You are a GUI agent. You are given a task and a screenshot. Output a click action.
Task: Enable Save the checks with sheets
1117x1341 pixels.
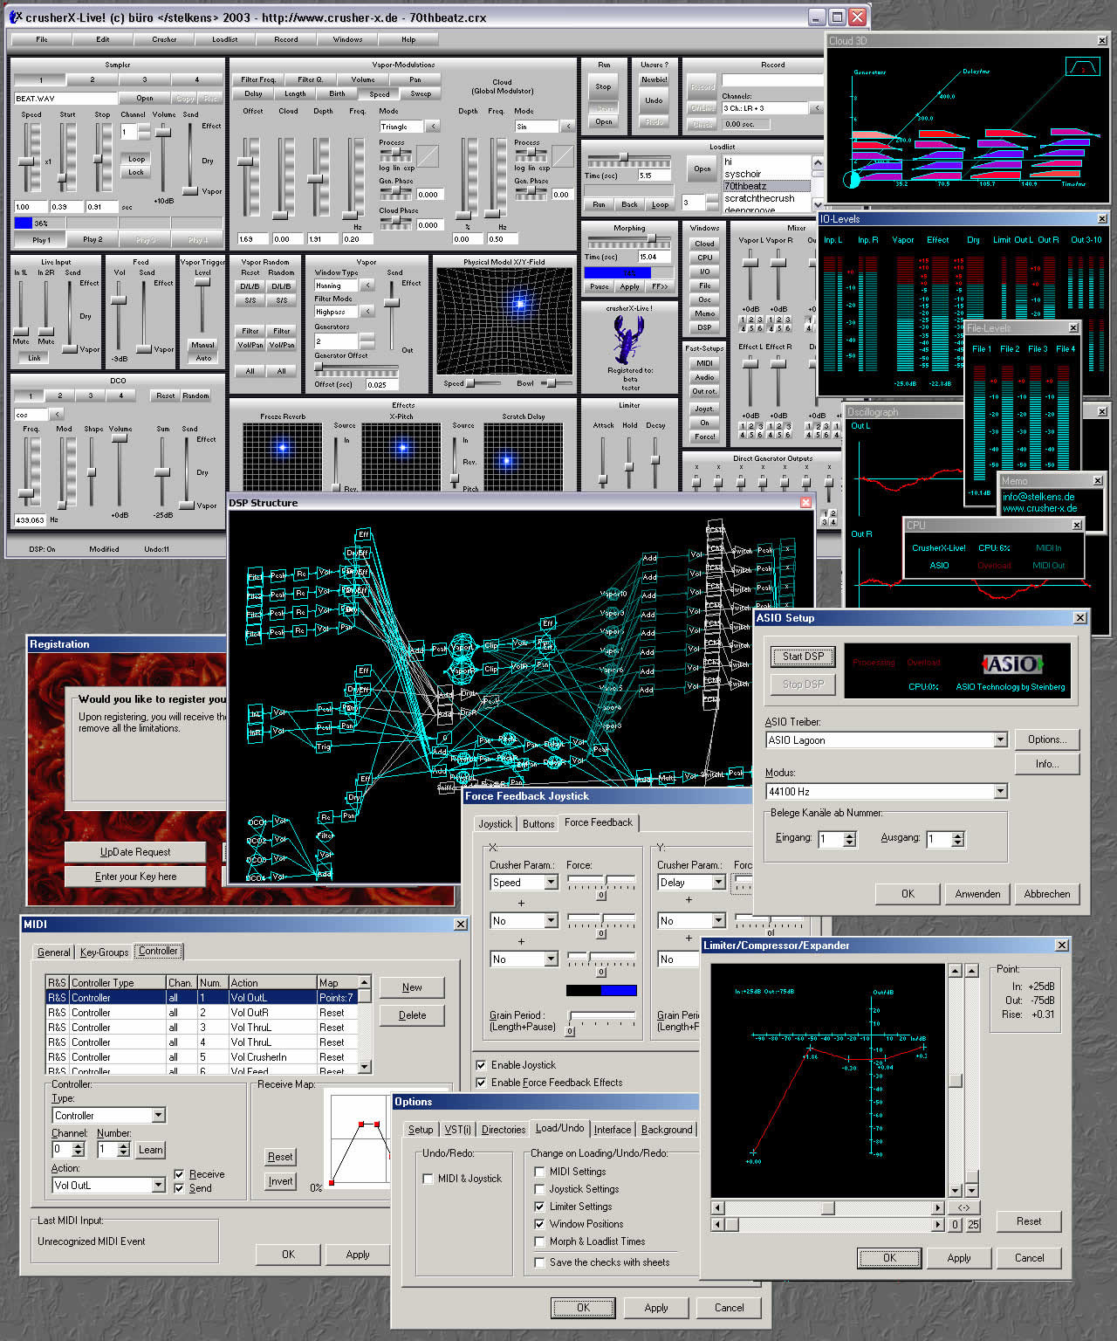(539, 1262)
